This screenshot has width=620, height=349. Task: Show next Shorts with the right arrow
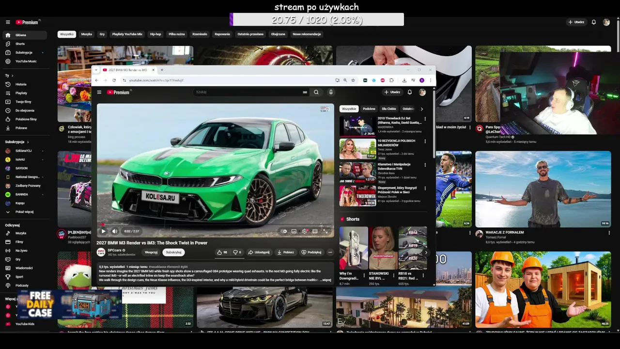pyautogui.click(x=426, y=253)
